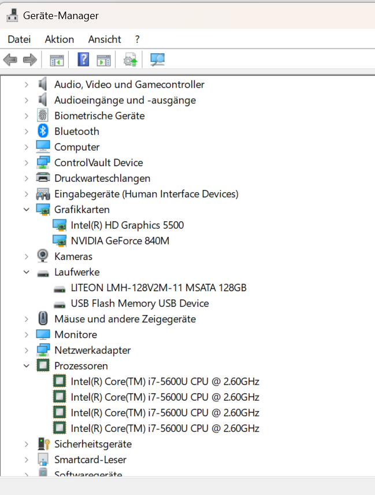Open the Ansicht menu
375x495 pixels.
(x=105, y=39)
